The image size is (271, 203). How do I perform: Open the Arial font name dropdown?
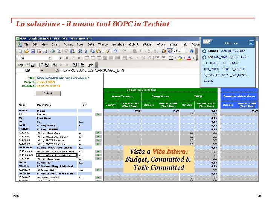[50, 58]
